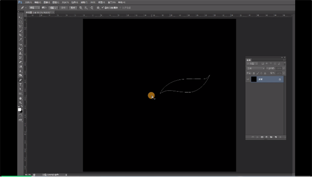The image size is (312, 177).
Task: Open the Layers panel menu
Action: (x=284, y=60)
